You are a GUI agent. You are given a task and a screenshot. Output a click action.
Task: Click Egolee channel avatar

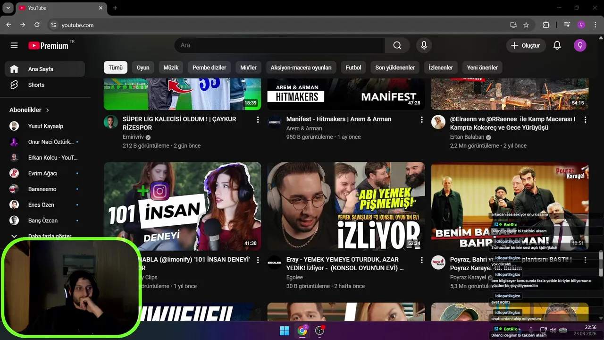point(275,262)
